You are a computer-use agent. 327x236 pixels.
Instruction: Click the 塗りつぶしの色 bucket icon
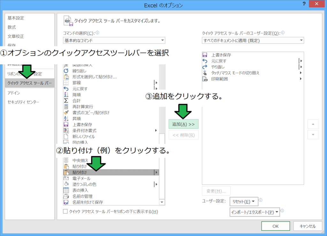66,184
